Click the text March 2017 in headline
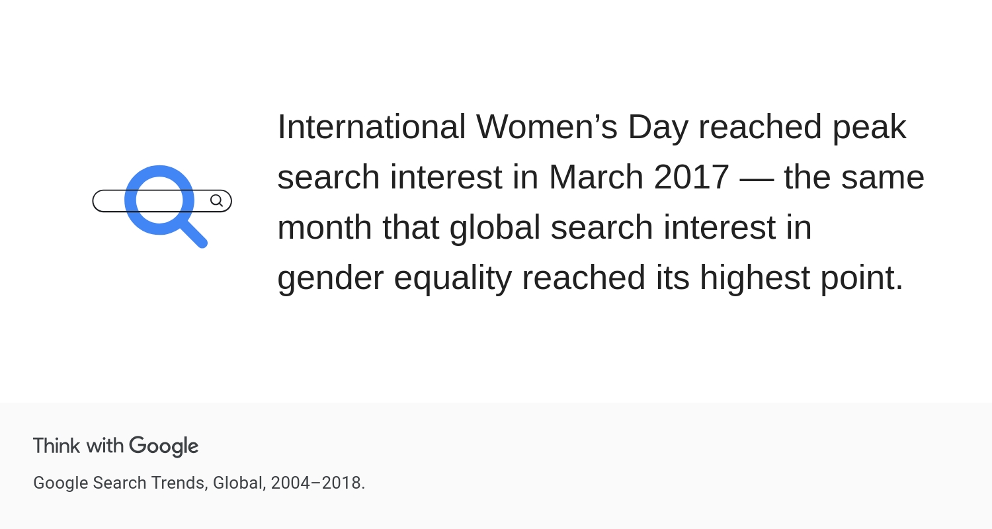The width and height of the screenshot is (992, 529). click(x=639, y=177)
